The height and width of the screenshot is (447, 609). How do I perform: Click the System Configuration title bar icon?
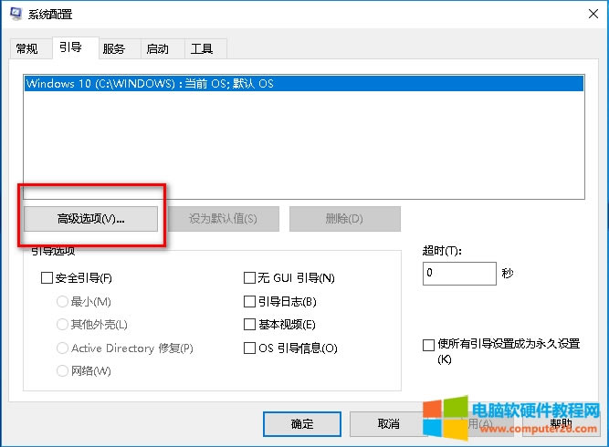[x=16, y=15]
